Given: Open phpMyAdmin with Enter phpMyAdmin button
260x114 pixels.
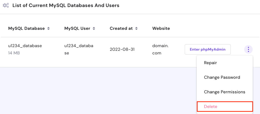Looking at the screenshot, I should (207, 49).
